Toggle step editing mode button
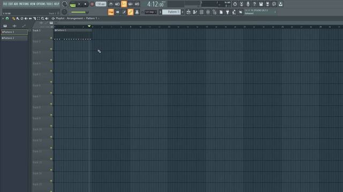 coord(124,12)
